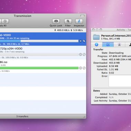Click the 'Person.of.Interest' torrent title in the Inspector
131x131 pixels.
coord(116,36)
